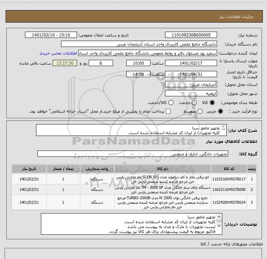Click the announcement date field 1401/02/10 - 15:10
The width and height of the screenshot is (267, 259).
click(x=51, y=35)
